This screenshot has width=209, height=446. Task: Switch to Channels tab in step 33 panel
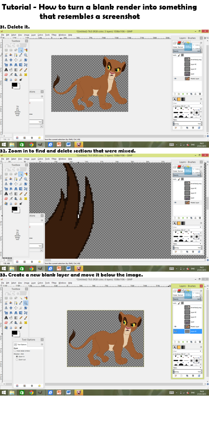[x=179, y=291]
